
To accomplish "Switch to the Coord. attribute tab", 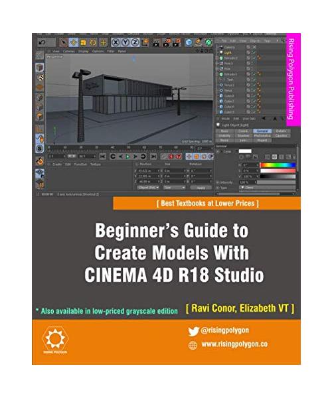I will tap(243, 131).
